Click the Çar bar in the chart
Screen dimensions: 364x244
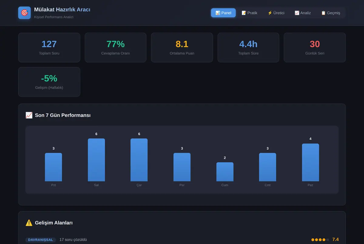tap(139, 160)
